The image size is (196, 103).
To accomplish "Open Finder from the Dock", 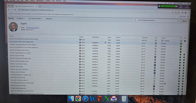I will pyautogui.click(x=71, y=99).
